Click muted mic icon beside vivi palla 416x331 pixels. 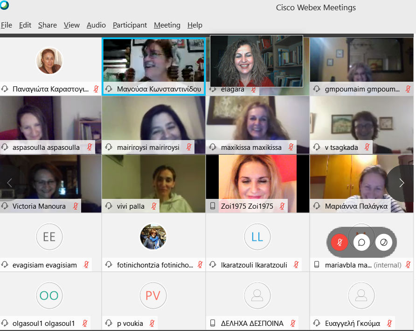(153, 206)
